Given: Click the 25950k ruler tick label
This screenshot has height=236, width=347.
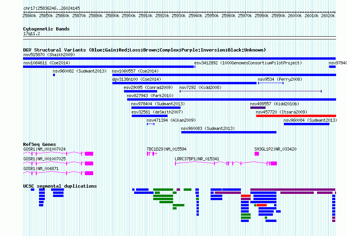Looking at the screenshot, I should [212, 16].
